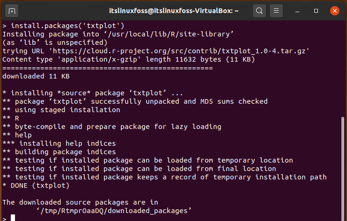Image resolution: width=347 pixels, height=221 pixels.
Task: Open the terminal search
Action: [x=259, y=11]
